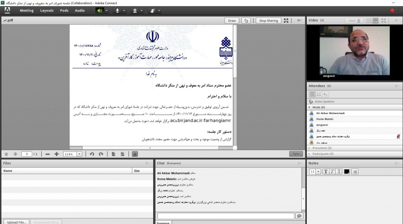Rotate document clockwise
Screen dimensions: 403x224
(101, 154)
